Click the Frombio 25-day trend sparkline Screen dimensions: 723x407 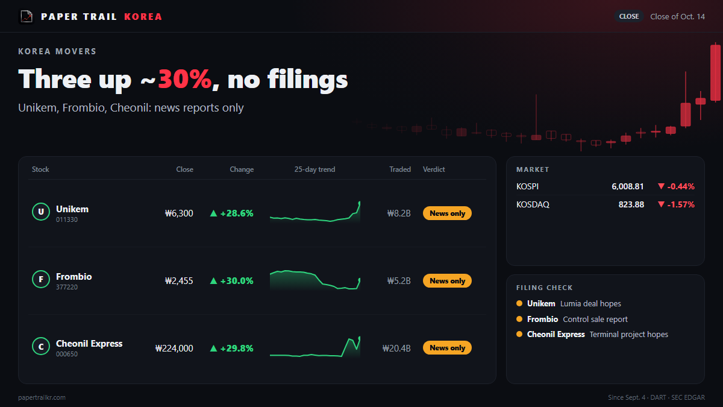pyautogui.click(x=315, y=280)
